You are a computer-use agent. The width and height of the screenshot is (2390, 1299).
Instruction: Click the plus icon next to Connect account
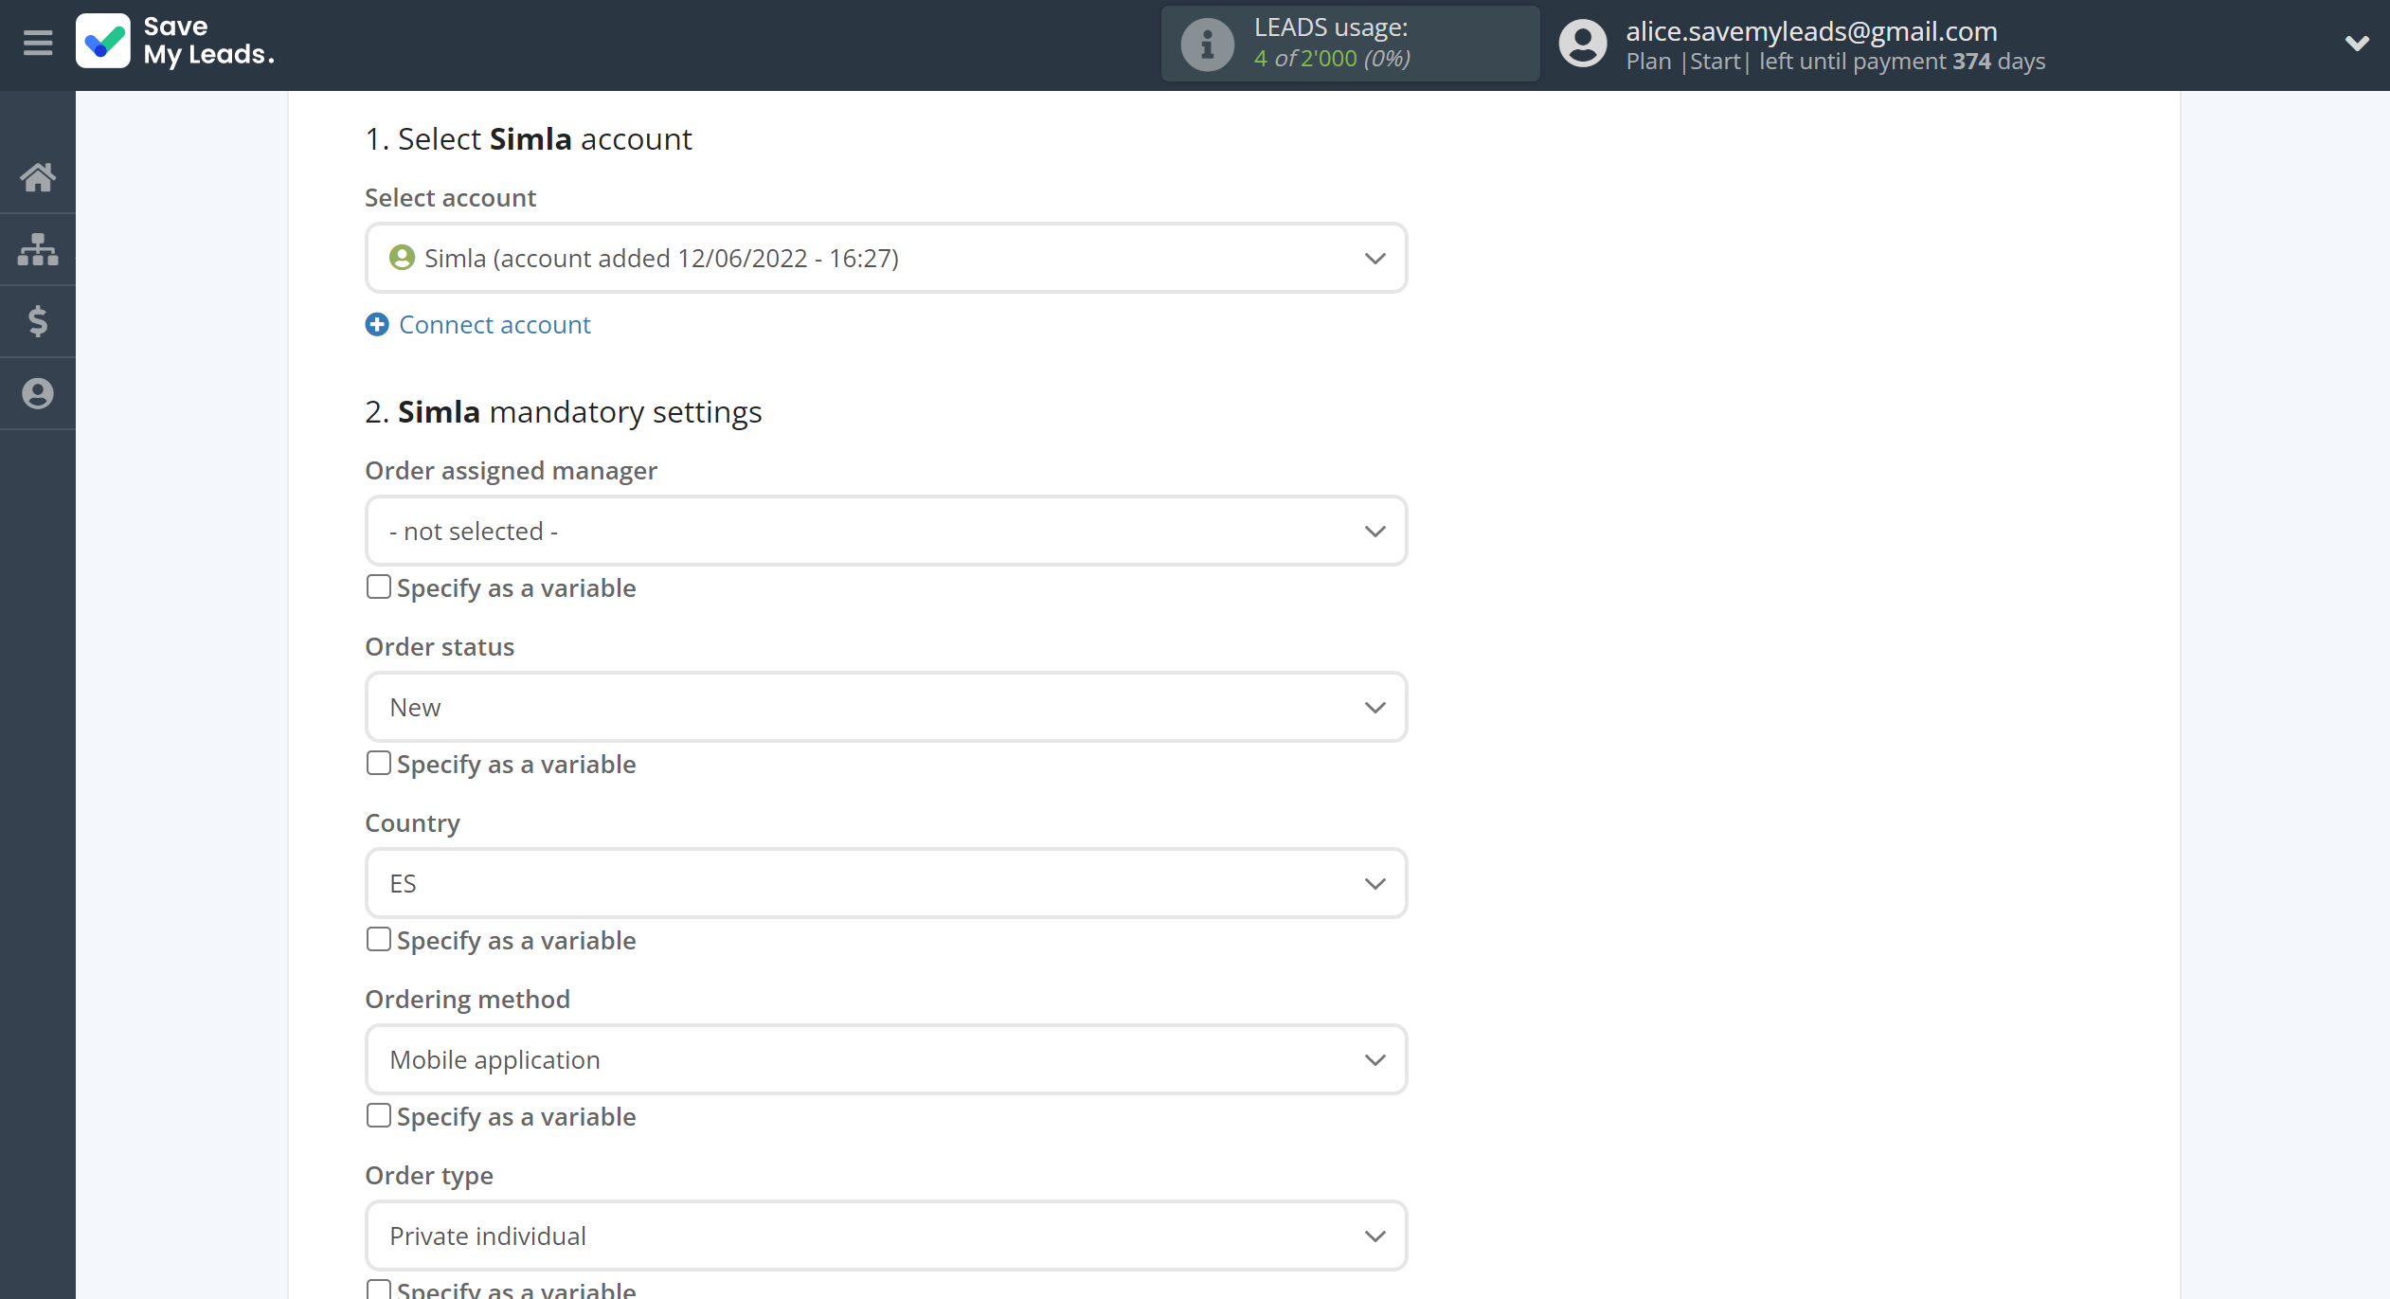coord(377,325)
